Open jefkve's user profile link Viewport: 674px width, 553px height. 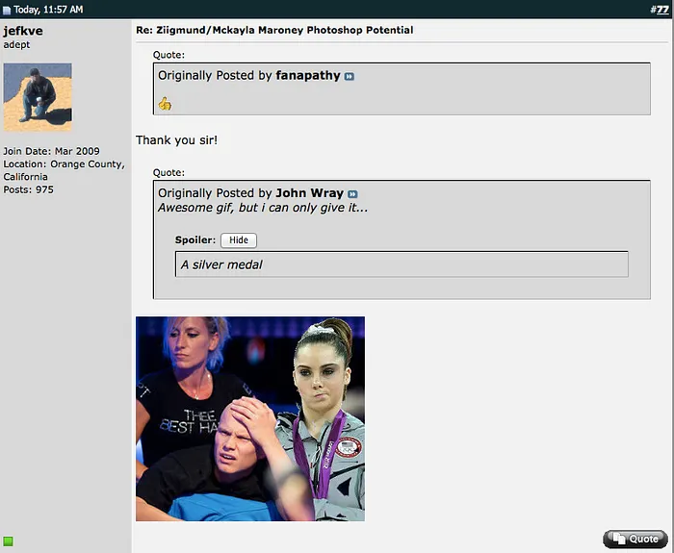pos(23,31)
